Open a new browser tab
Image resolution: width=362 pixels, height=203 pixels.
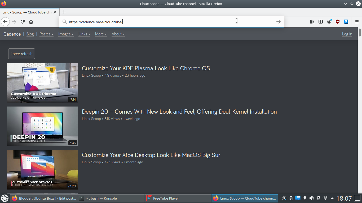pos(64,12)
